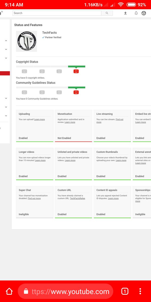151x302 pixels.
Task: Click second gray face in Copyright Status
Action: click(42, 71)
